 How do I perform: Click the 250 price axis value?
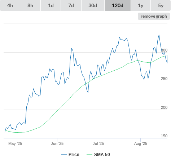[164, 79]
